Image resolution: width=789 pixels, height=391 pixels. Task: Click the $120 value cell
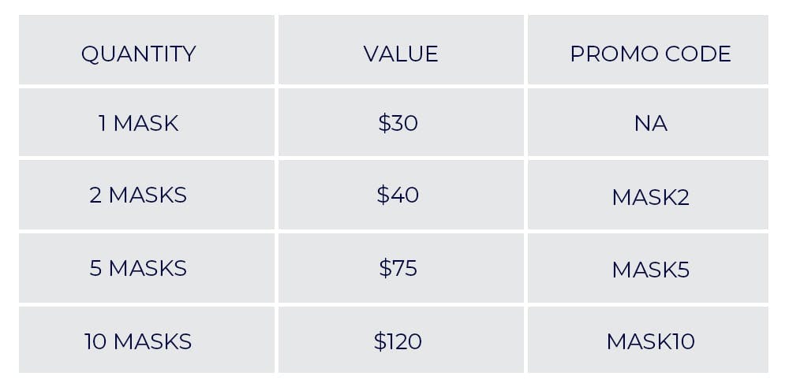(x=398, y=341)
